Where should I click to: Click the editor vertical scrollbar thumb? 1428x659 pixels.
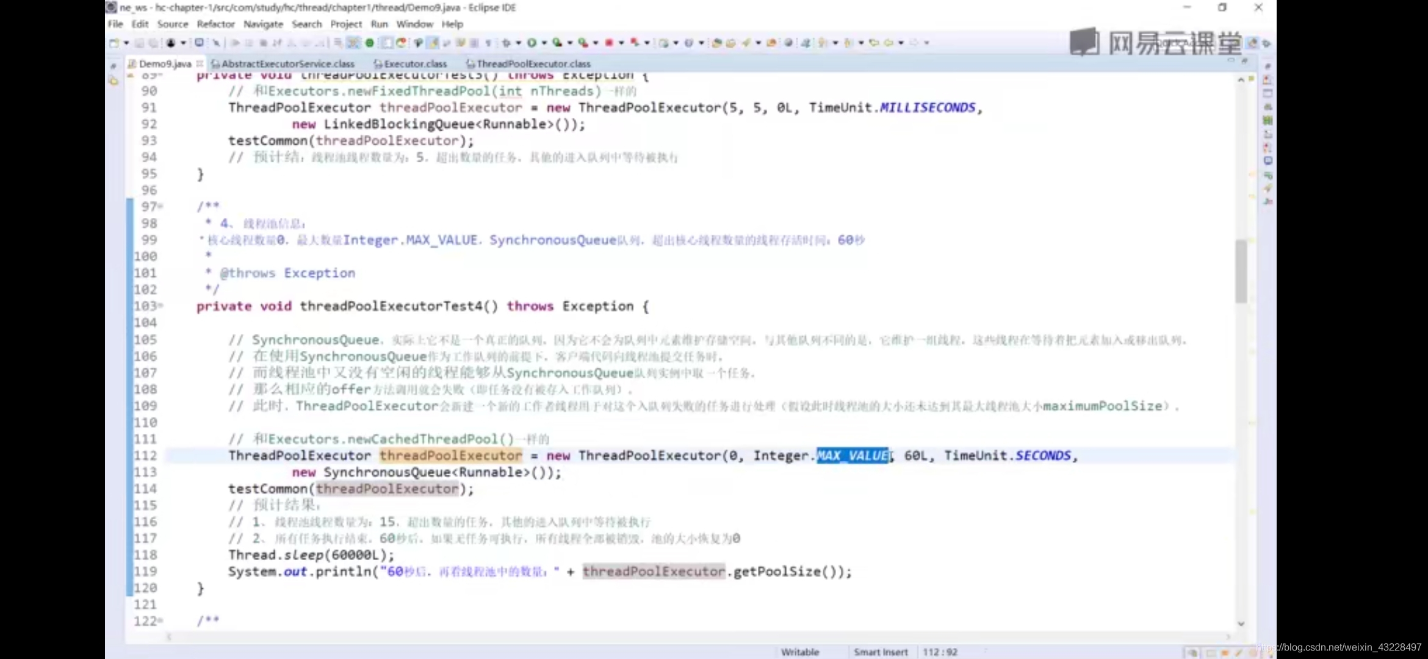pyautogui.click(x=1241, y=271)
